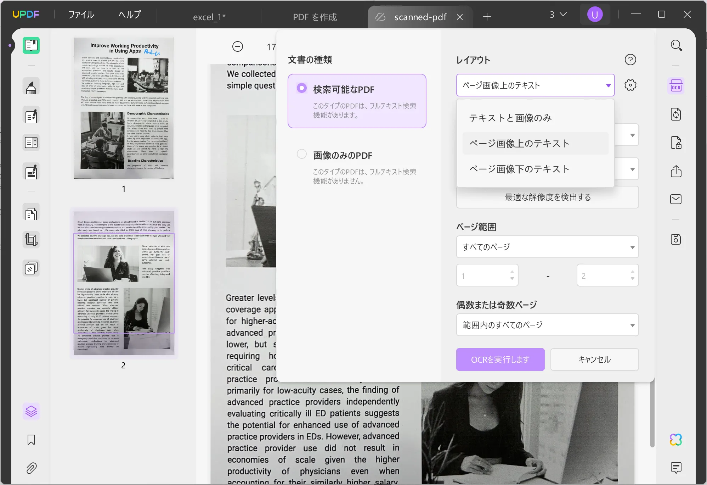Select the Comment highlighter tool

tap(31, 87)
